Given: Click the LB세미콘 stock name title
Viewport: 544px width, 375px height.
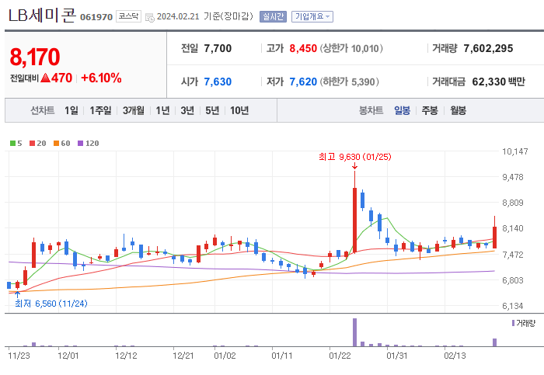Looking at the screenshot, I should click(x=42, y=16).
